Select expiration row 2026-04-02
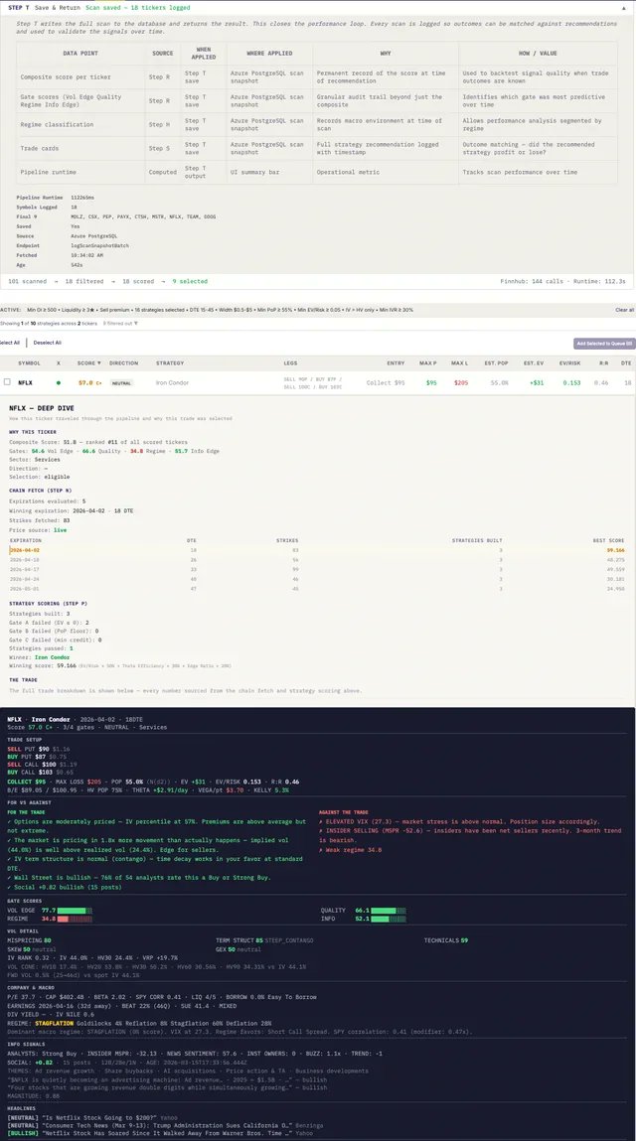 click(318, 550)
